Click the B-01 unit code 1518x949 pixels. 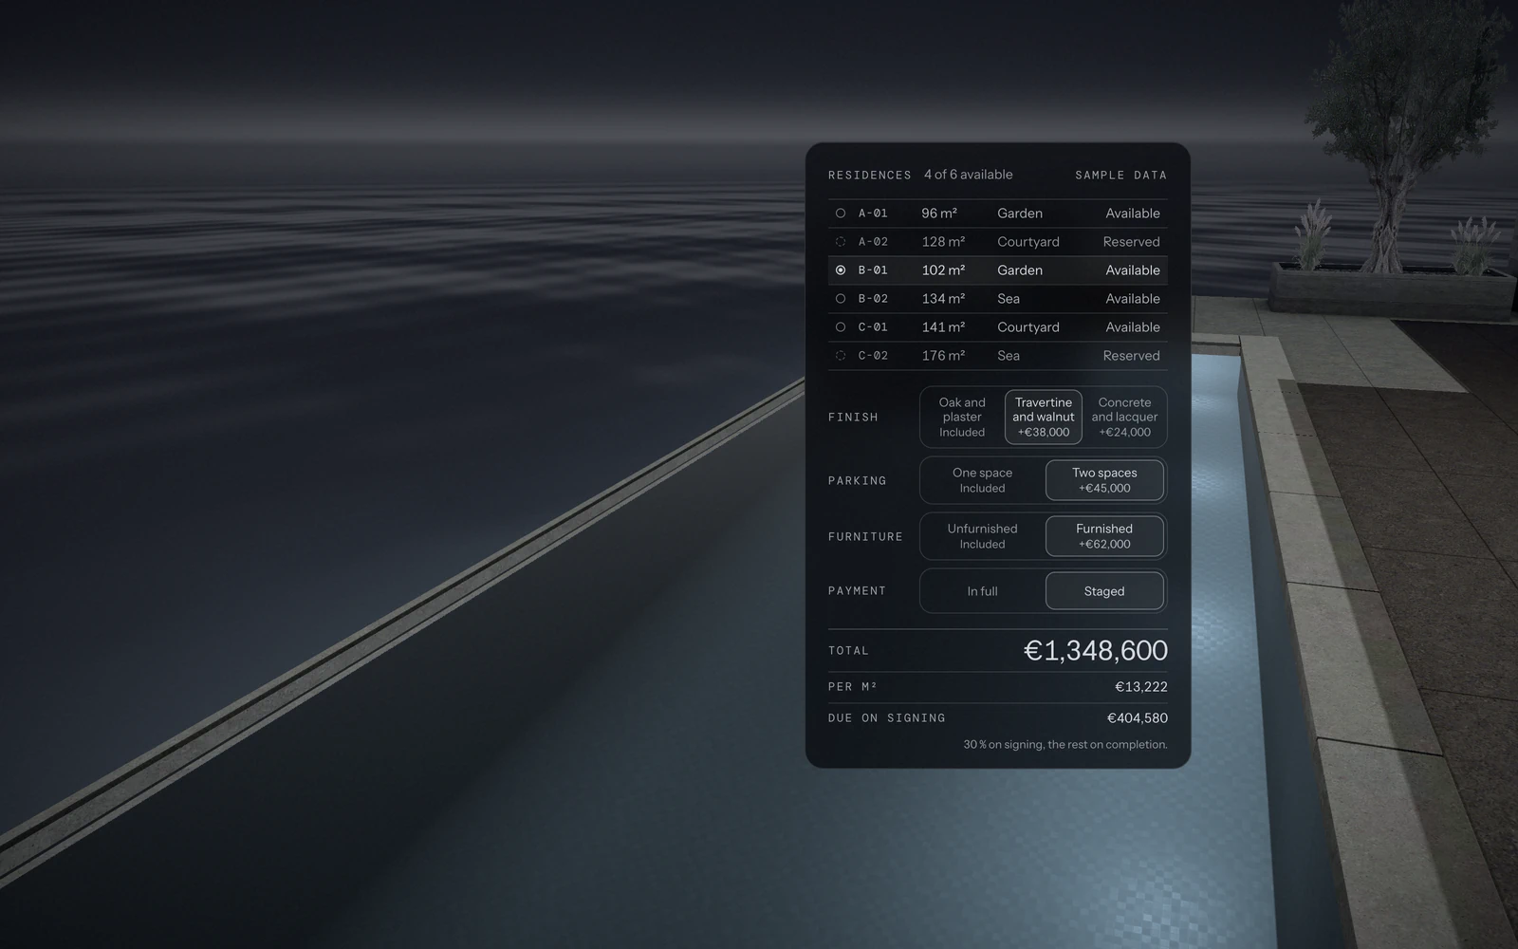coord(873,270)
